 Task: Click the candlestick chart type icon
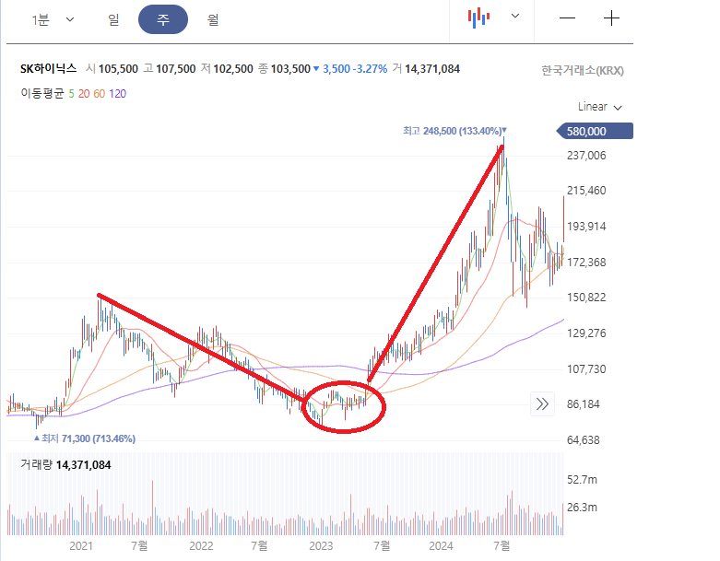478,17
